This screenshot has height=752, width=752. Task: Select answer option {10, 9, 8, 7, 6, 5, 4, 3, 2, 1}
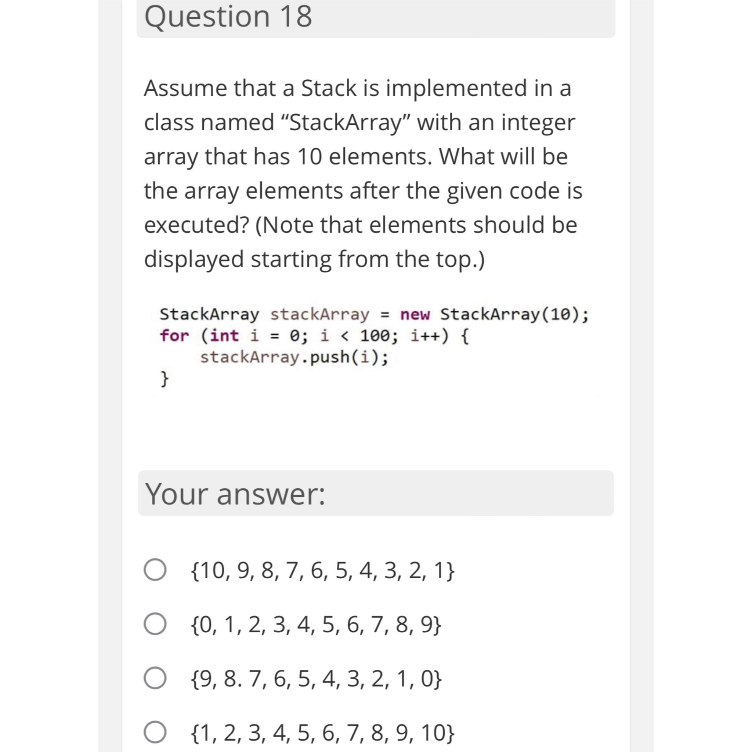[x=156, y=571]
